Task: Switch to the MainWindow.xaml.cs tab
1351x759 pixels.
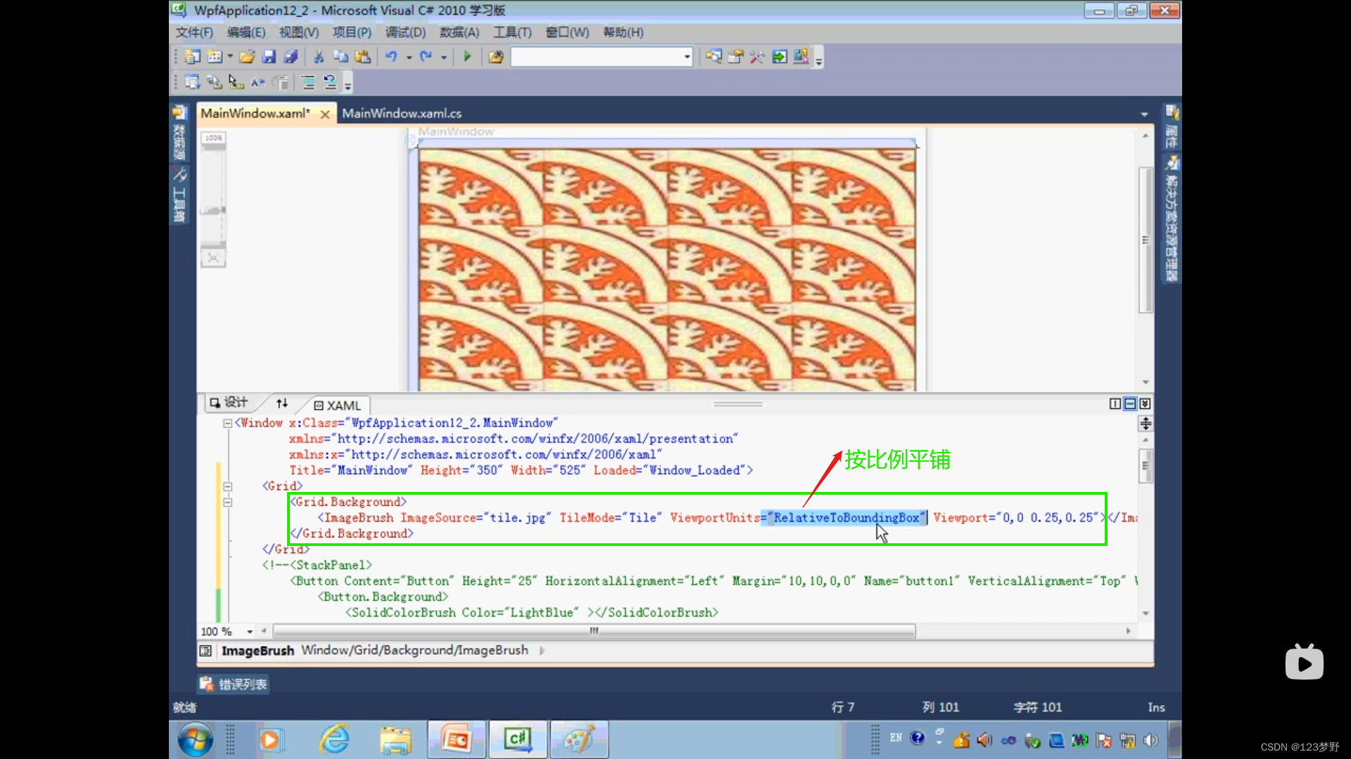Action: (x=402, y=113)
